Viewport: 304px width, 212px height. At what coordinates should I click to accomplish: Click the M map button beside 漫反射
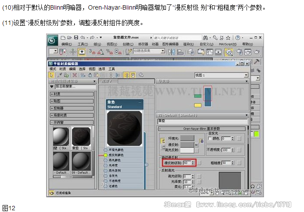pos(196,145)
